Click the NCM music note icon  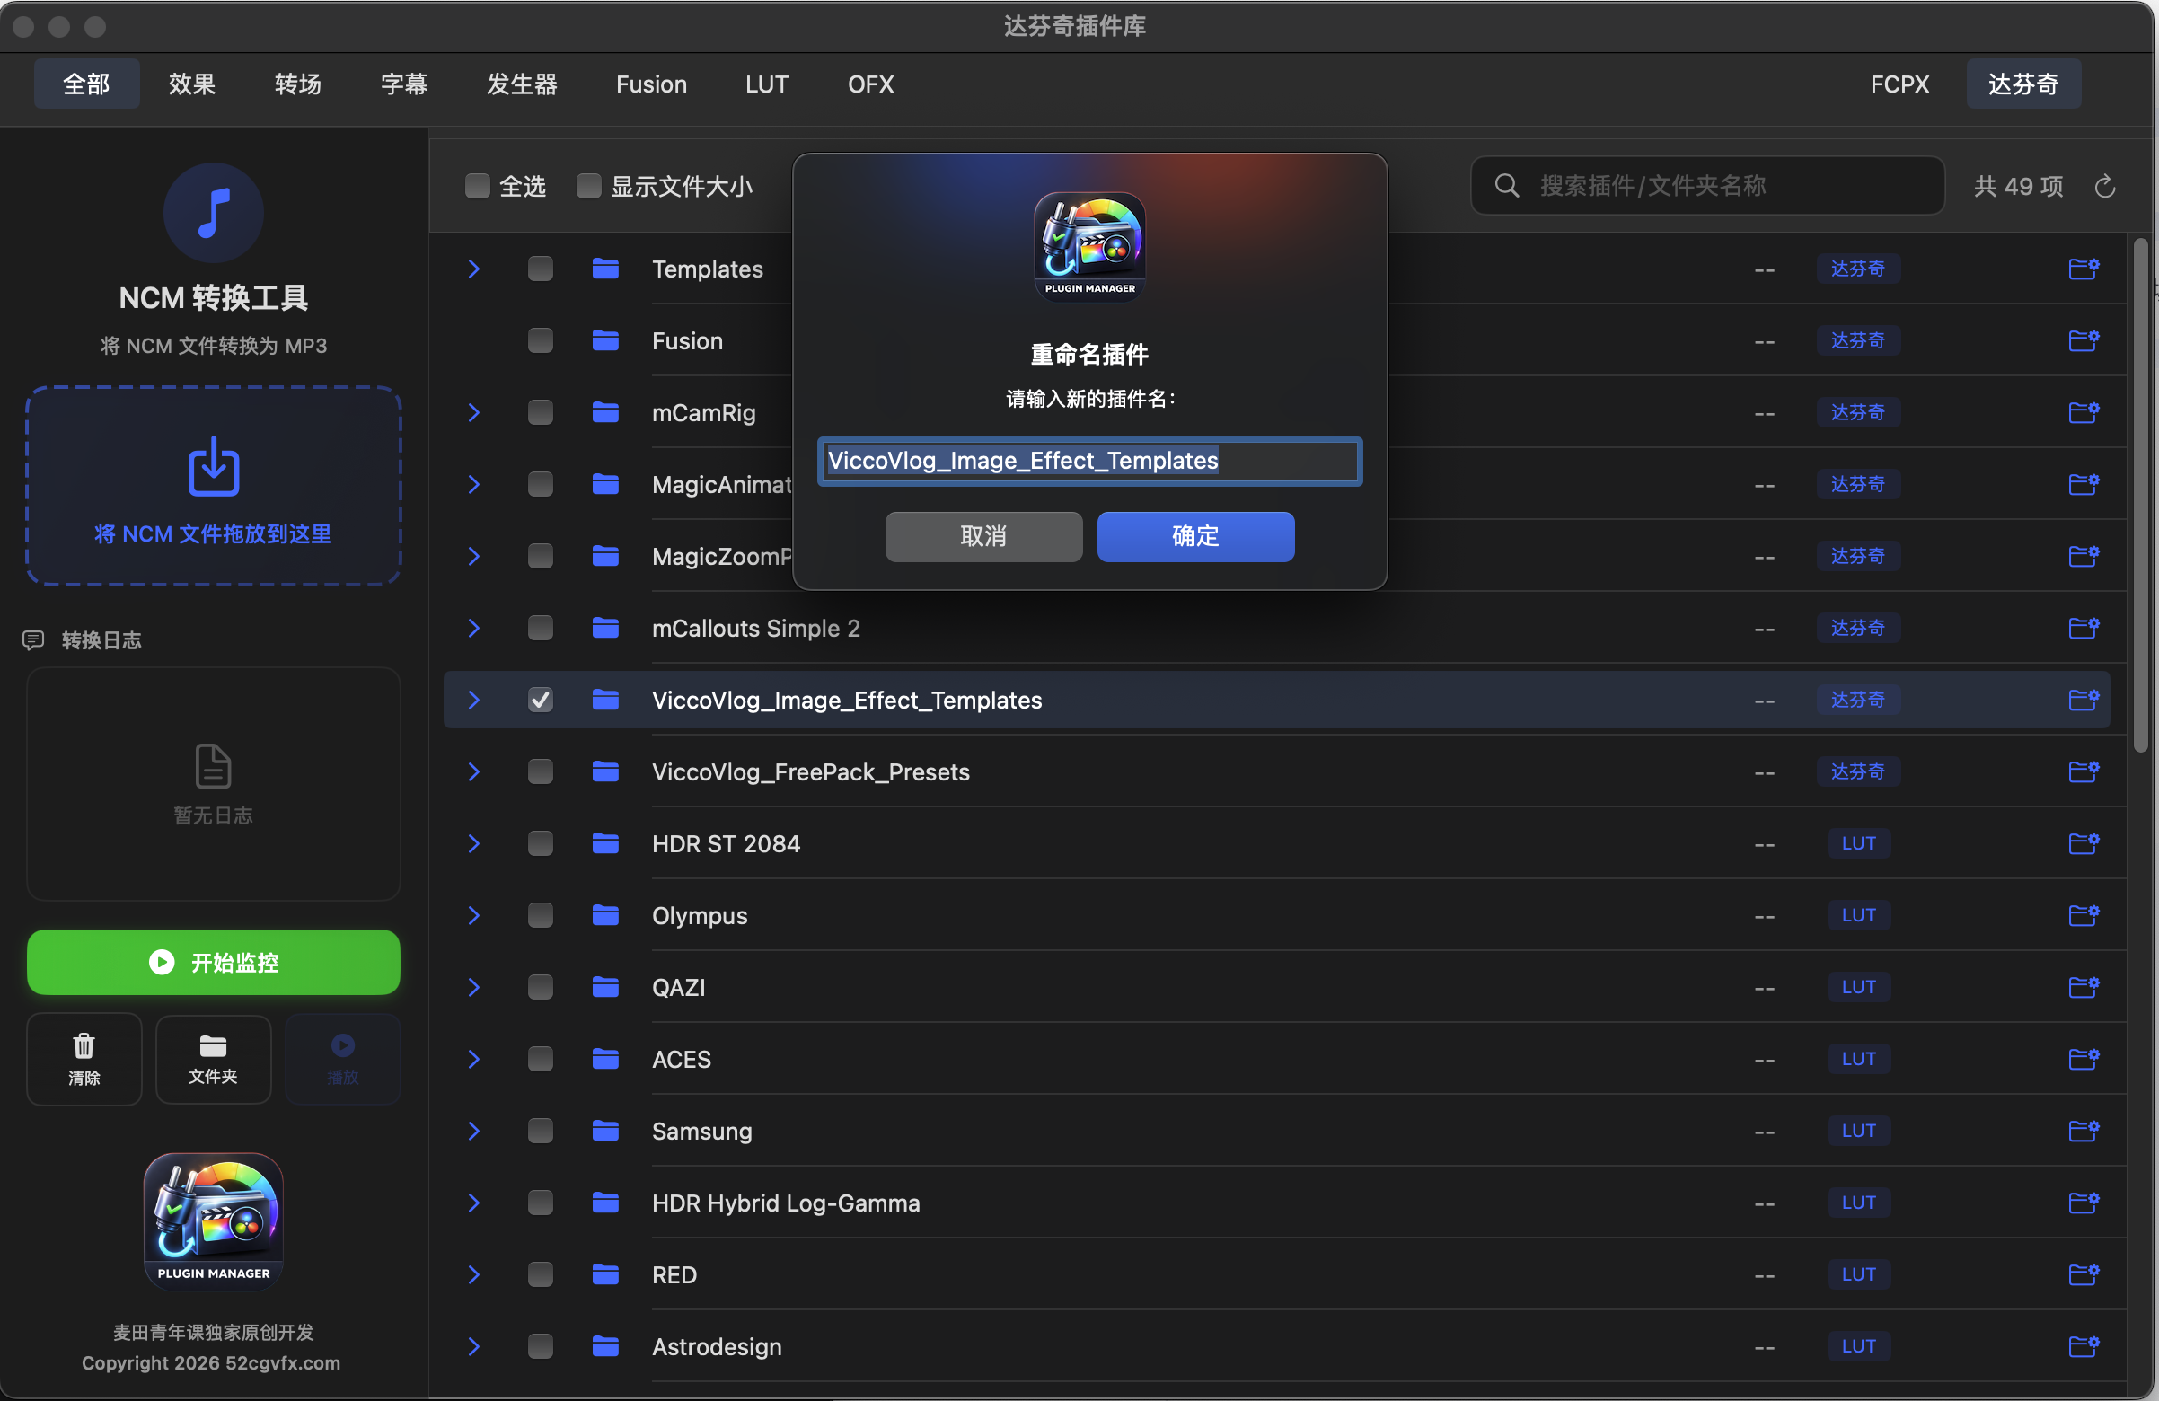pyautogui.click(x=213, y=213)
